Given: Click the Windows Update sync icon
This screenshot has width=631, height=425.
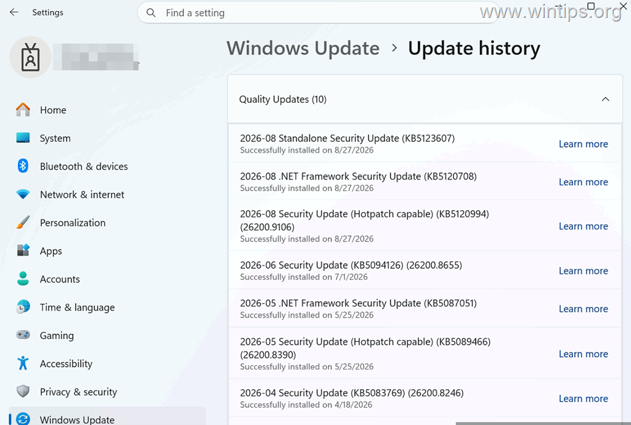Looking at the screenshot, I should (23, 419).
